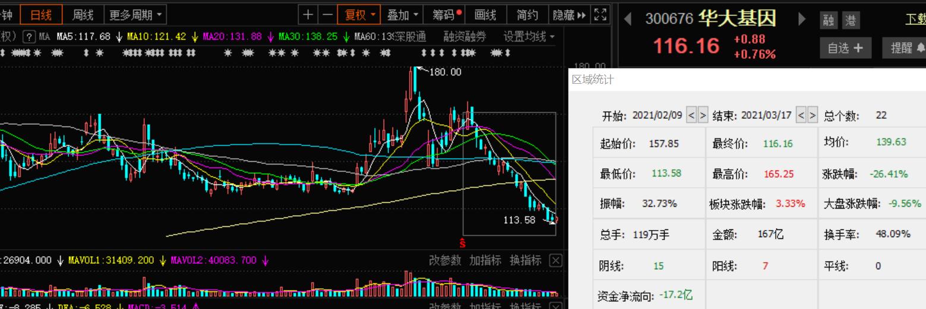Click 板块涨跌幅 value 3.33%
The image size is (926, 309).
pos(791,203)
